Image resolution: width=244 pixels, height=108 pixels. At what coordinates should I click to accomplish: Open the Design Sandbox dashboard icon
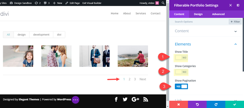coord(11,3)
